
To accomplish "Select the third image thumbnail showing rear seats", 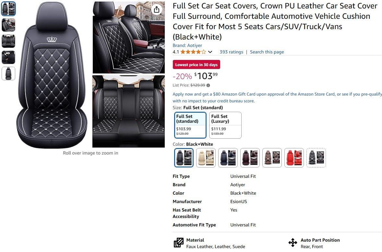I will 8,41.
